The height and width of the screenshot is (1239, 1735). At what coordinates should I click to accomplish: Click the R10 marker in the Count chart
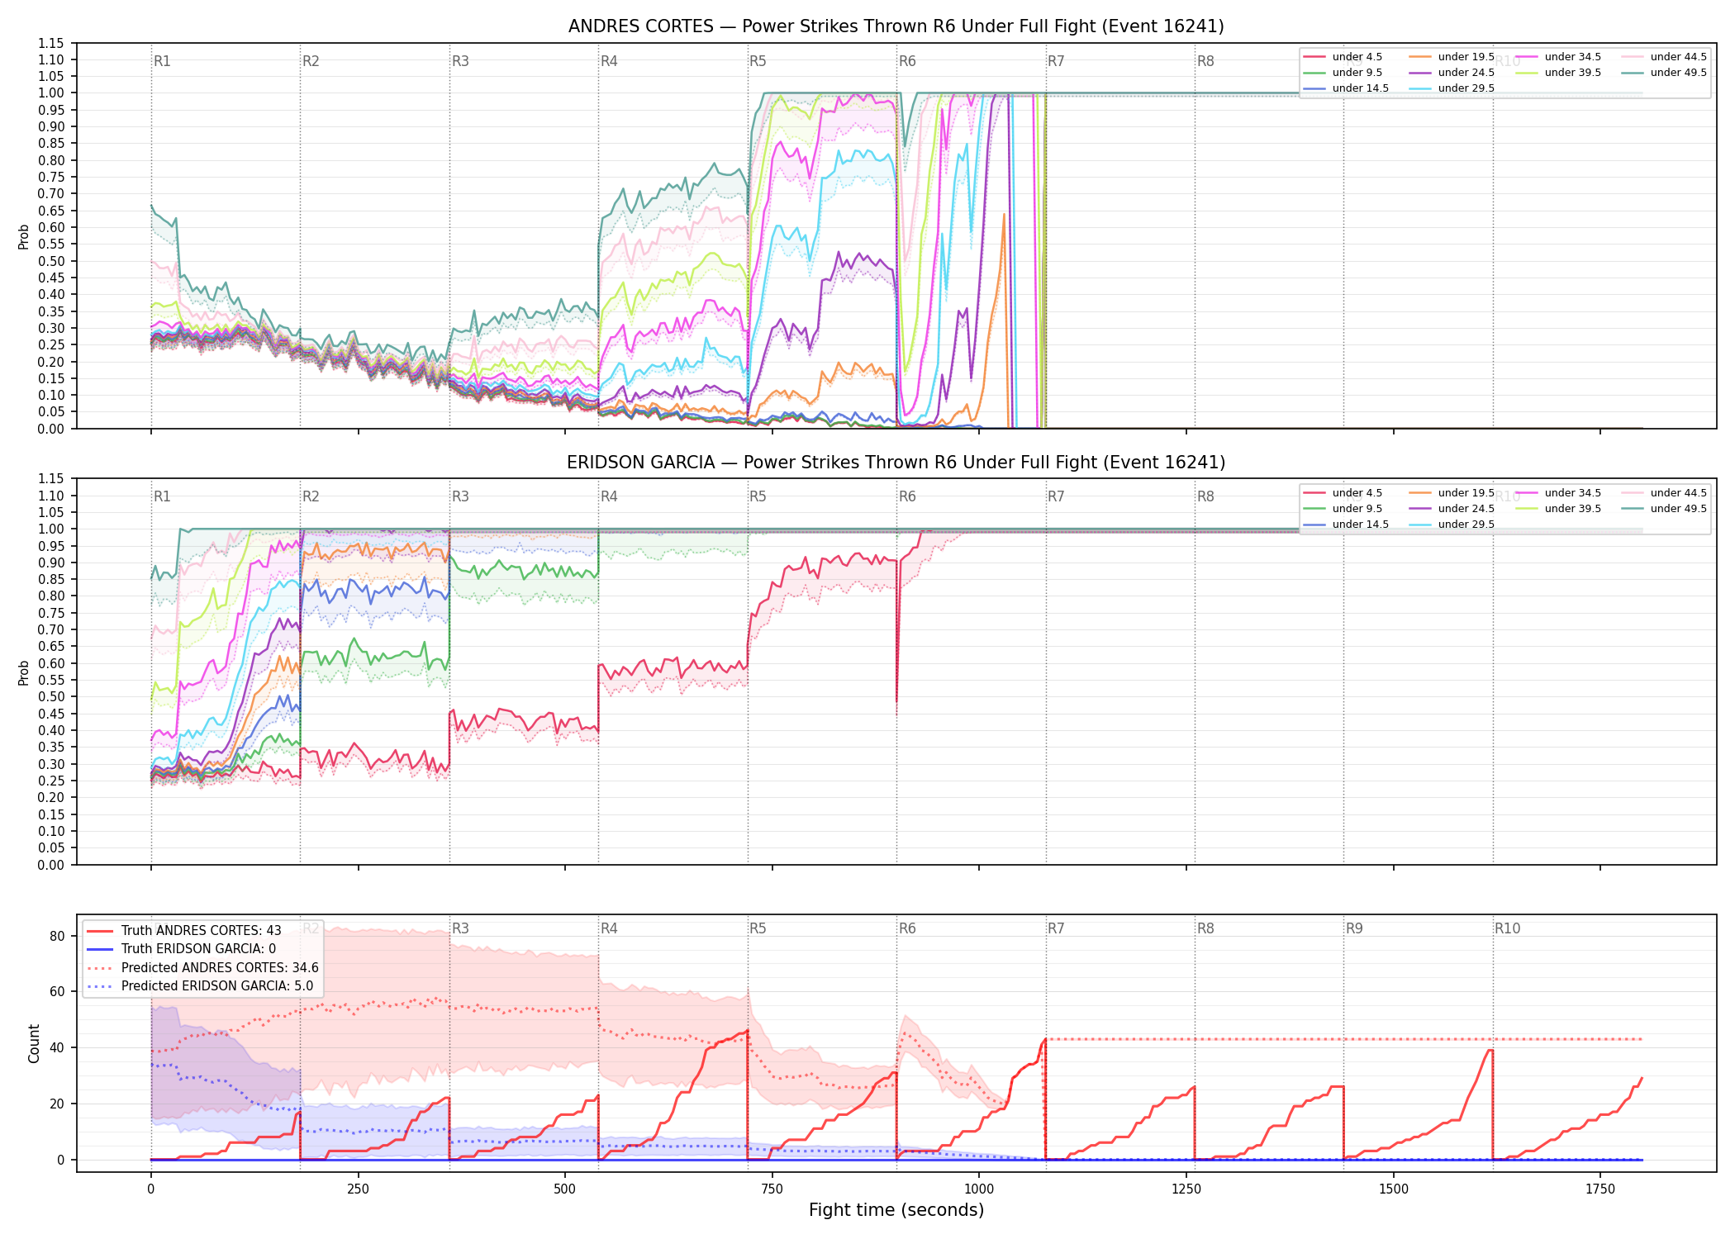click(1507, 928)
